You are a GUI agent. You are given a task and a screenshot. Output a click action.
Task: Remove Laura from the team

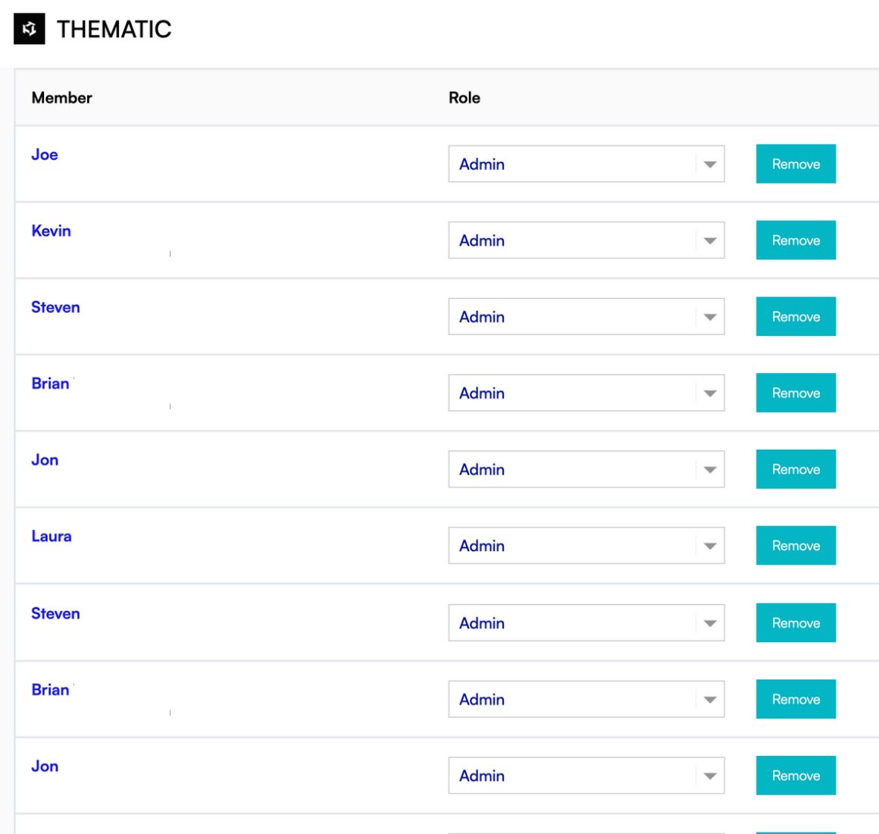tap(795, 545)
